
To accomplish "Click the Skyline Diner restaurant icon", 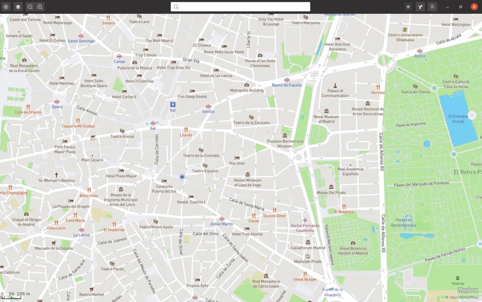I will click(x=274, y=210).
